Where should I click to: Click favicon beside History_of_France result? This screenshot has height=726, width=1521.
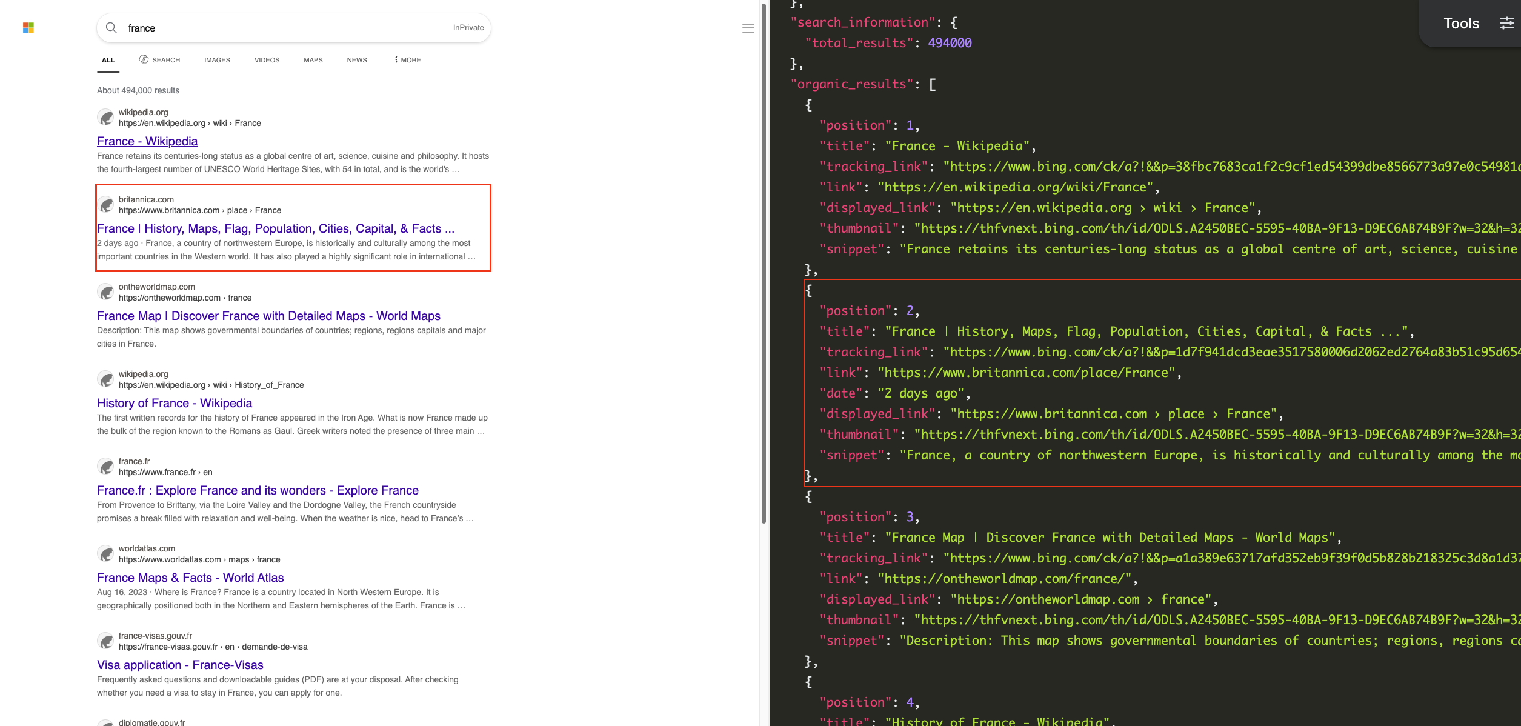tap(106, 379)
